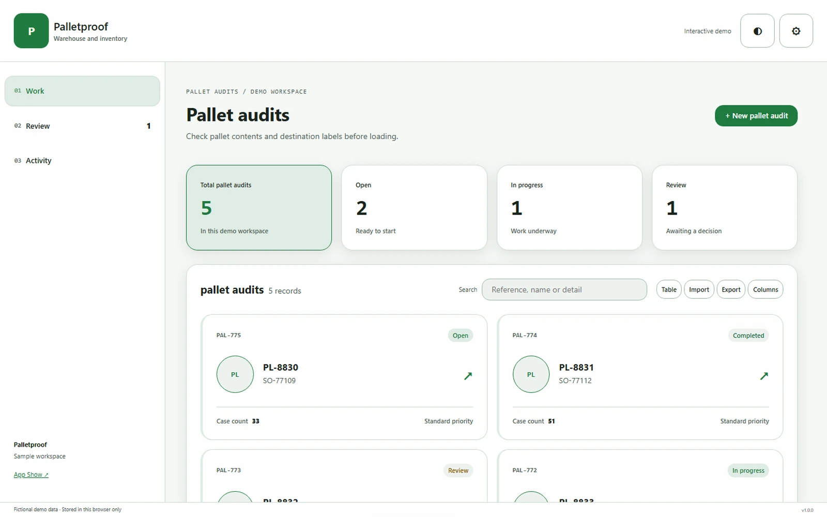
Task: Toggle the dark/light theme contrast icon
Action: click(757, 31)
